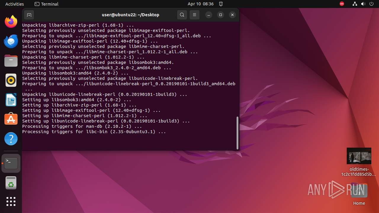Click 'Preparing to unpack .../libsombok3_2.4.0-2_amd64.deb ...'
The image size is (379, 213).
click(x=97, y=68)
